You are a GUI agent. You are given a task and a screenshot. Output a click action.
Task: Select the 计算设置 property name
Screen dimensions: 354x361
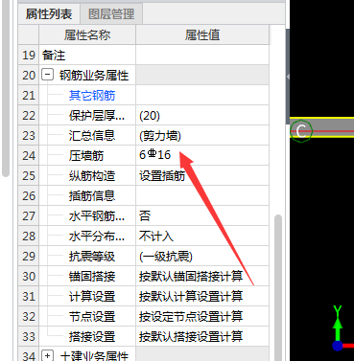pyautogui.click(x=92, y=297)
